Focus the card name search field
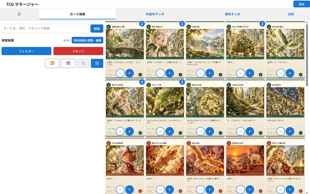 pos(45,28)
